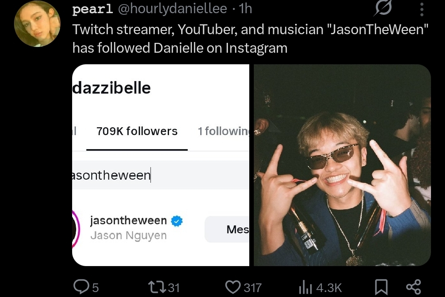Open the 1h timestamp link
The image size is (445, 297).
245,9
